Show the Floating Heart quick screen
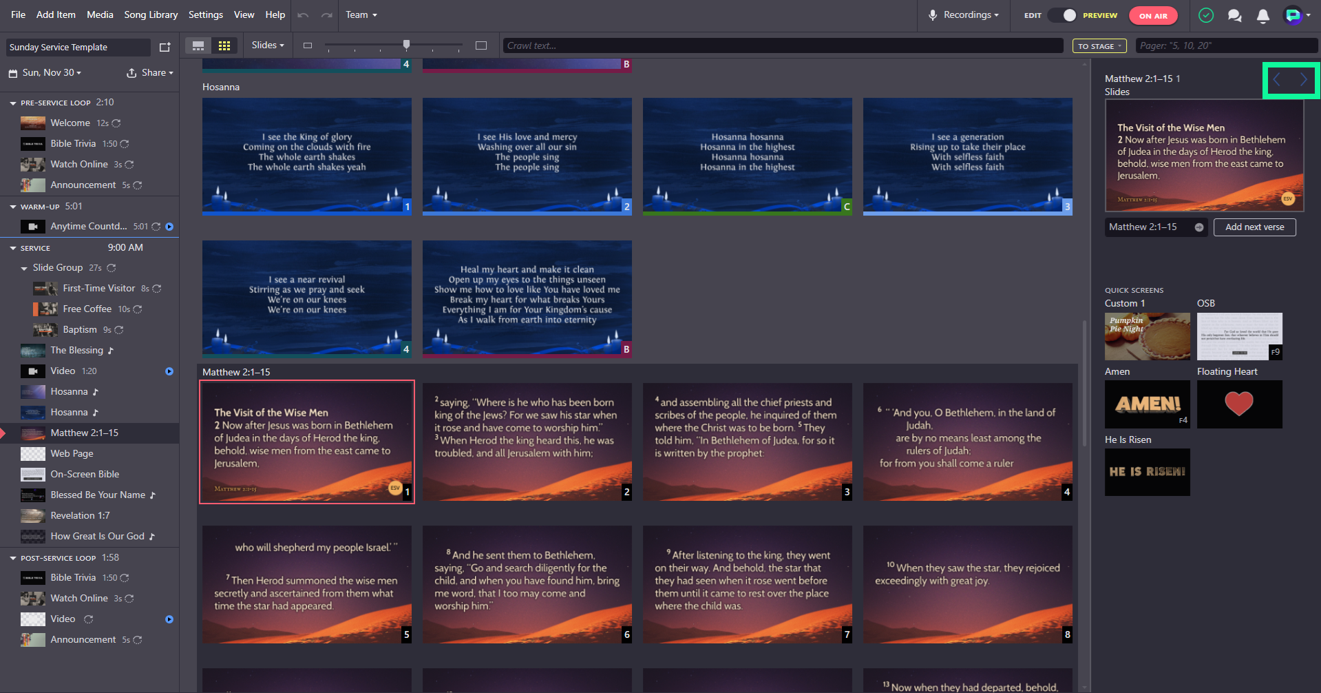This screenshot has width=1321, height=693. tap(1239, 404)
